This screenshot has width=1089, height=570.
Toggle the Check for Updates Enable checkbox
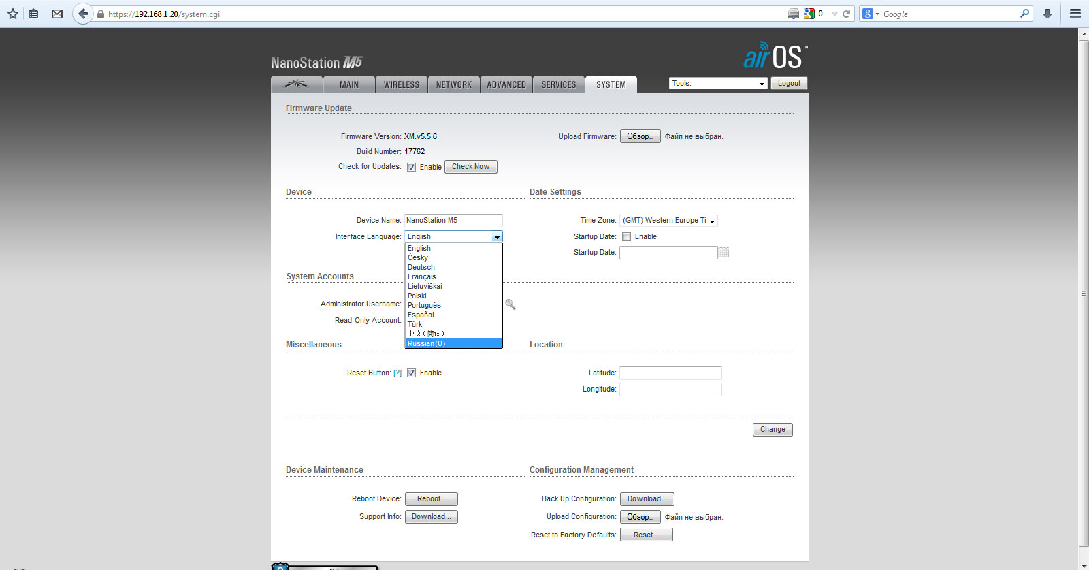412,168
